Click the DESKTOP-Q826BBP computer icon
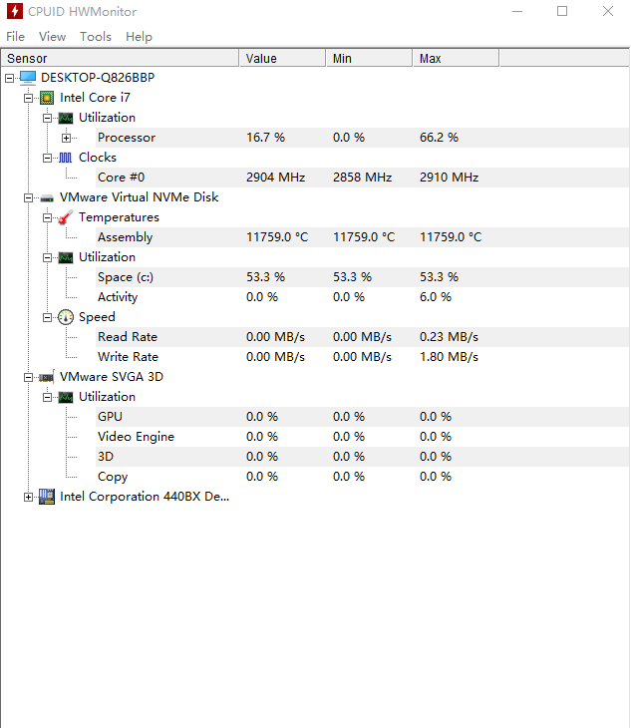631x728 pixels. (x=28, y=78)
